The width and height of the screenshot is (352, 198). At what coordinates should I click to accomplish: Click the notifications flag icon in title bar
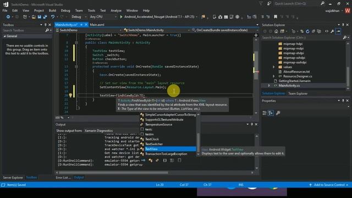point(261,4)
